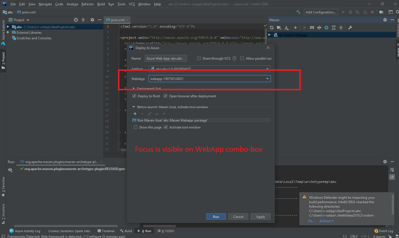Execute a Maven goal using the 'm' icon
The height and width of the screenshot is (238, 399).
pyautogui.click(x=312, y=28)
